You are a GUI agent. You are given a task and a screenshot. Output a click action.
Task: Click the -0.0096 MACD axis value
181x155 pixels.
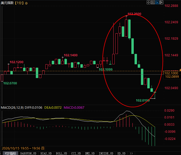coord(170,132)
